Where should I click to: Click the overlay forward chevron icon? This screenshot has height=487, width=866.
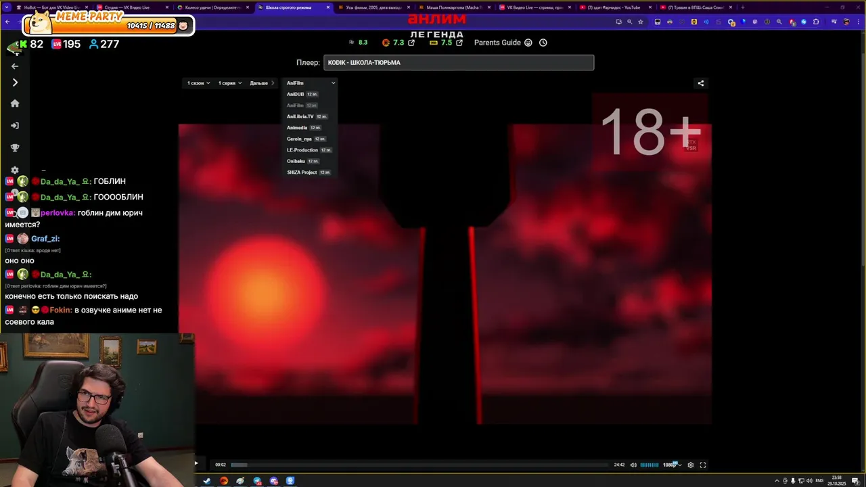tap(15, 83)
